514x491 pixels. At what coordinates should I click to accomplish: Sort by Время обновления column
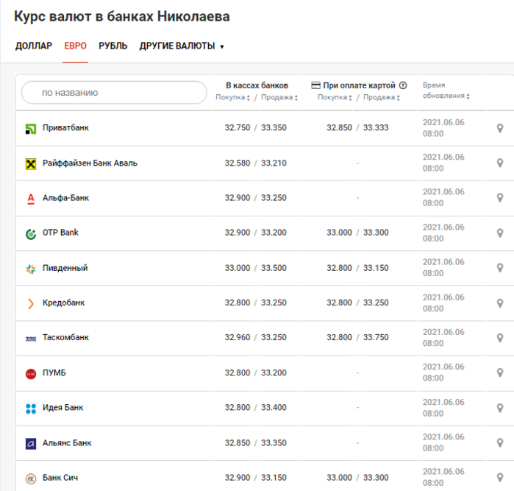tap(446, 91)
